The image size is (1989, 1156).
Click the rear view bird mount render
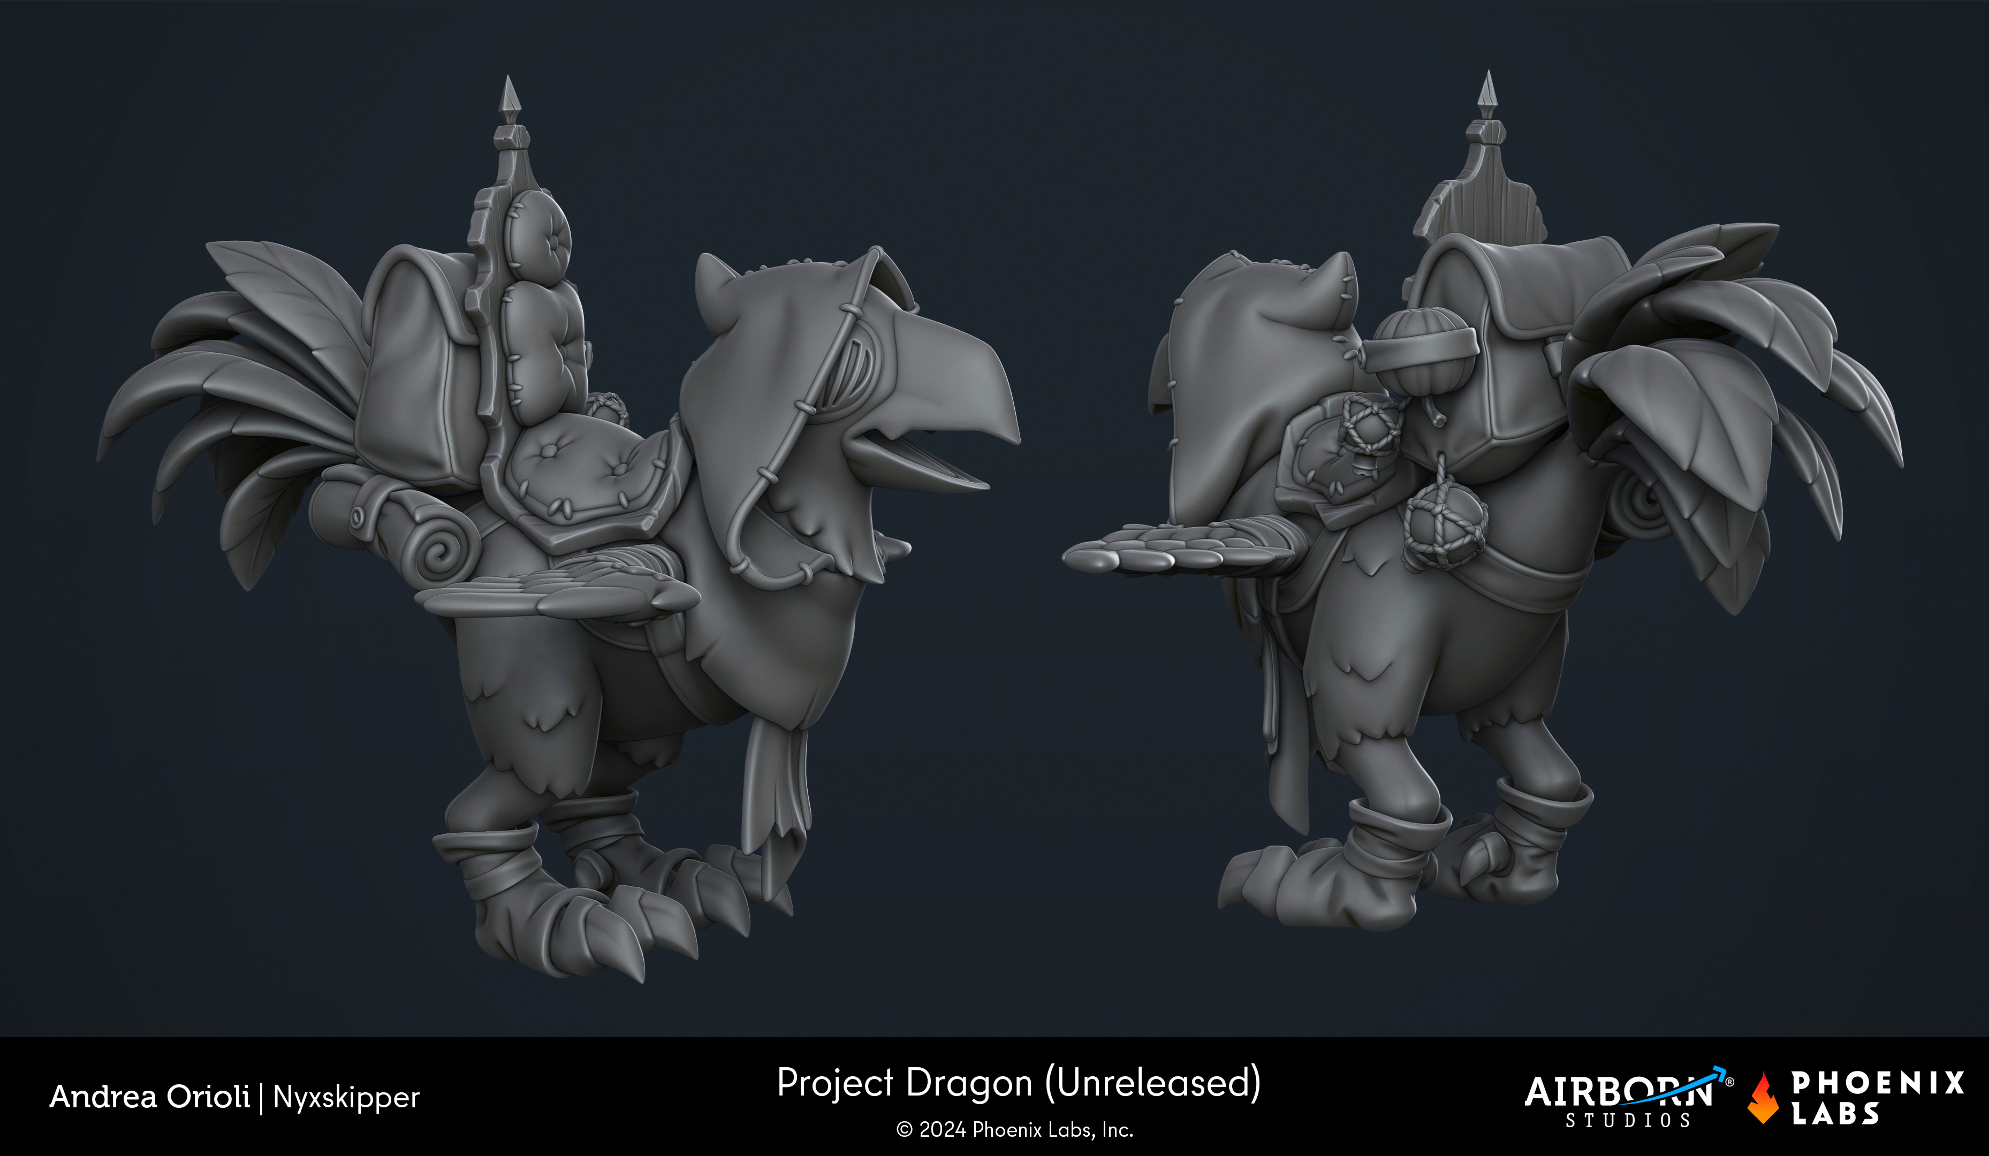tap(1482, 500)
